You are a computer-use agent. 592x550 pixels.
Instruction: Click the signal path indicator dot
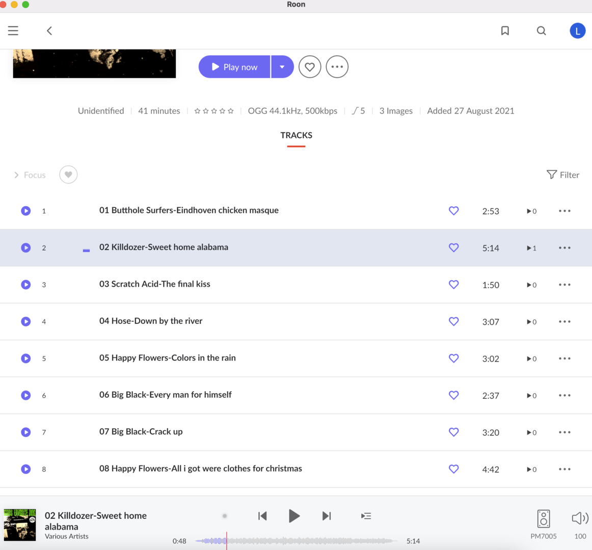click(225, 516)
